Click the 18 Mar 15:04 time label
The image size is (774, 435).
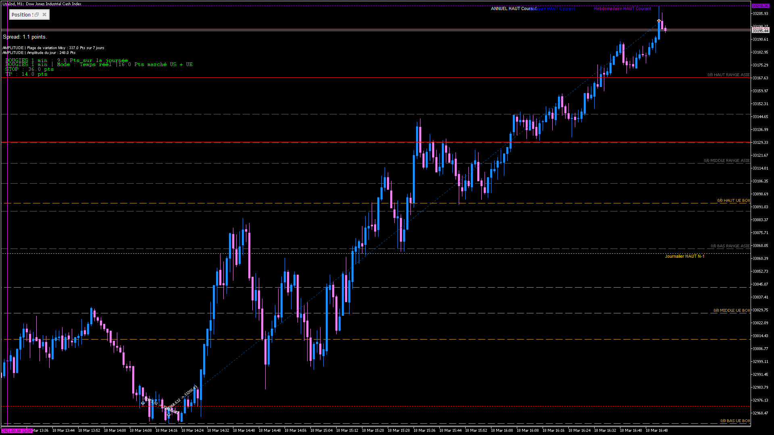click(x=321, y=431)
